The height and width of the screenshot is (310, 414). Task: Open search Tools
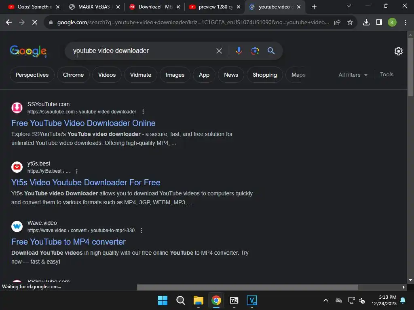point(387,75)
